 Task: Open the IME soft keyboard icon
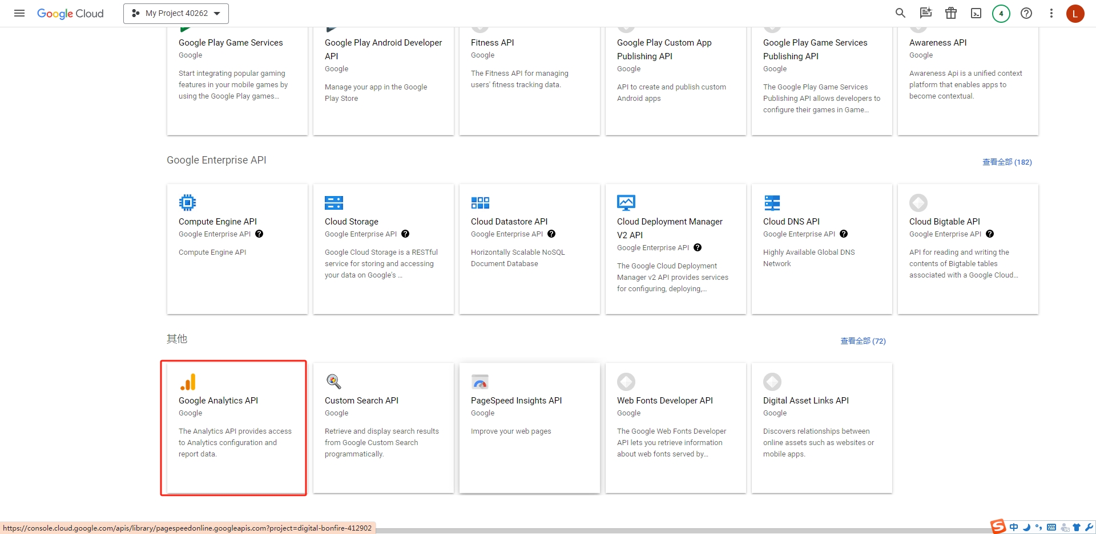pyautogui.click(x=1051, y=527)
